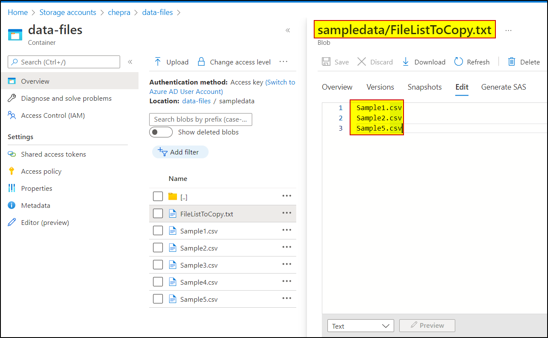Click the parent folder [..] icon
Viewport: 548px width, 338px height.
point(173,196)
